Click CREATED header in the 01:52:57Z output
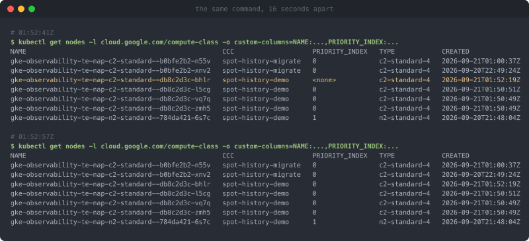Viewport: 529px width, 241px height. (456, 156)
